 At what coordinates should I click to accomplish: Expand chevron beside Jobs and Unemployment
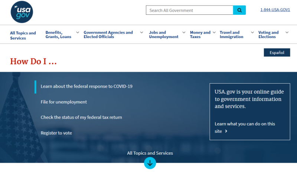click(x=184, y=33)
